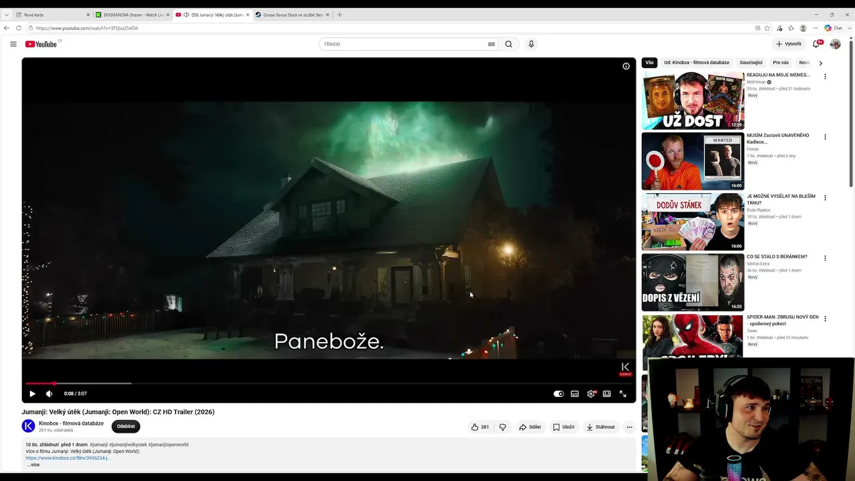Open options for SPIDER-MAN: ZBRUSU NOVÝ DEN video
The width and height of the screenshot is (855, 481).
coord(825,319)
